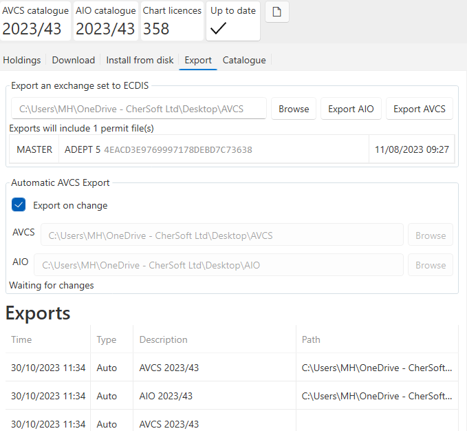Open the Holdings tab
Image resolution: width=467 pixels, height=431 pixels.
pos(22,60)
